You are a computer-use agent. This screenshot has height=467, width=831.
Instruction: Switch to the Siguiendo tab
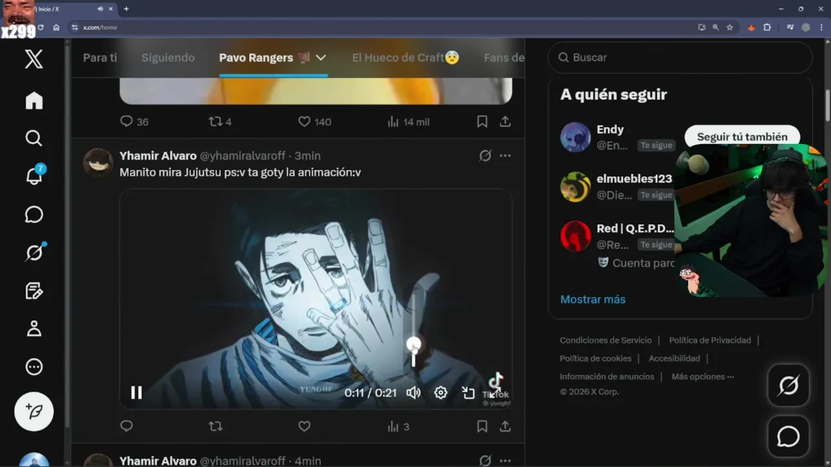pyautogui.click(x=168, y=57)
